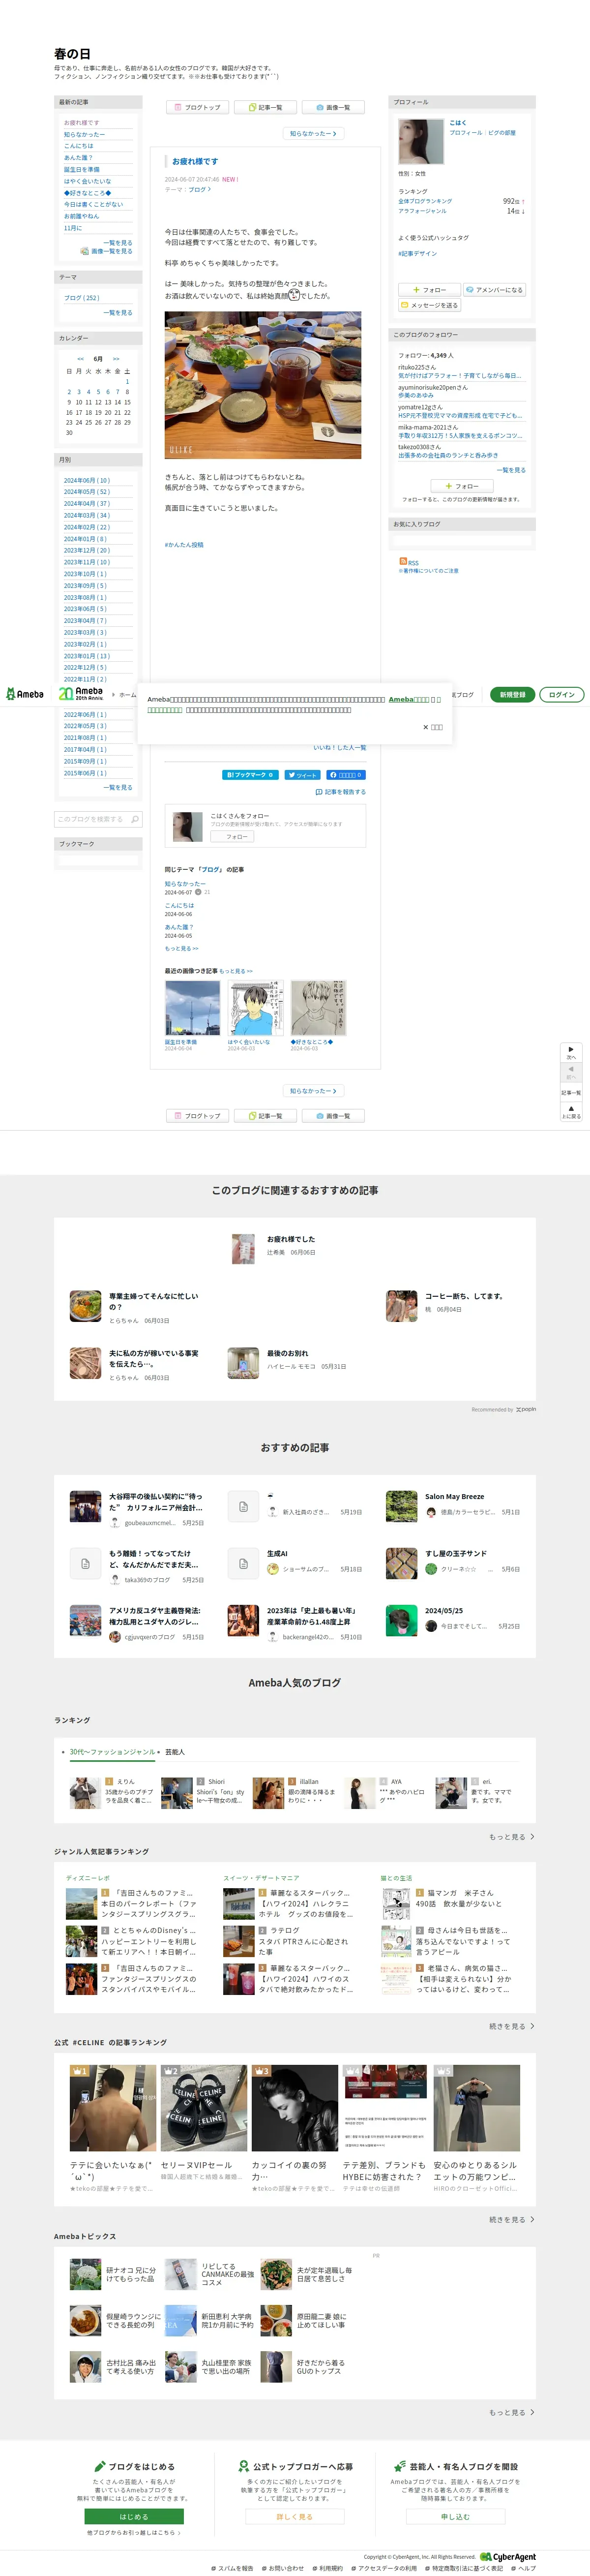This screenshot has height=2576, width=590.
Task: Click フォロー button in the プロフィール panel
Action: point(429,290)
